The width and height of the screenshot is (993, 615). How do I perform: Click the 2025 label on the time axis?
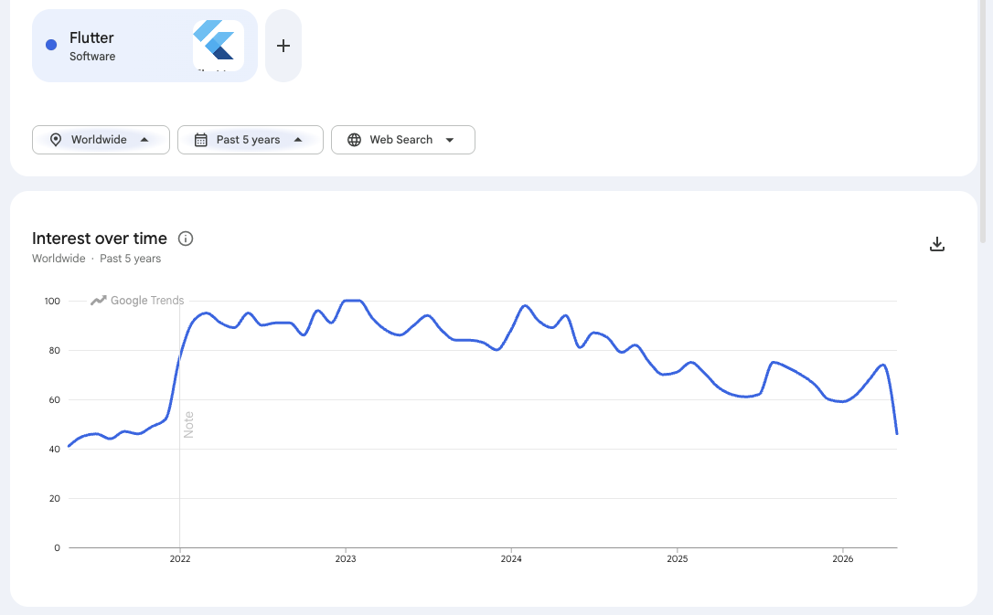pyautogui.click(x=677, y=558)
